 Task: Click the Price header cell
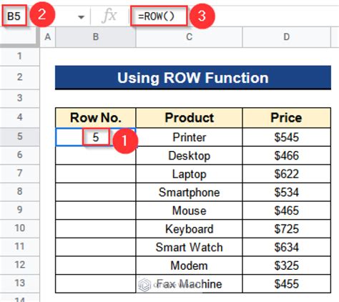tap(287, 117)
